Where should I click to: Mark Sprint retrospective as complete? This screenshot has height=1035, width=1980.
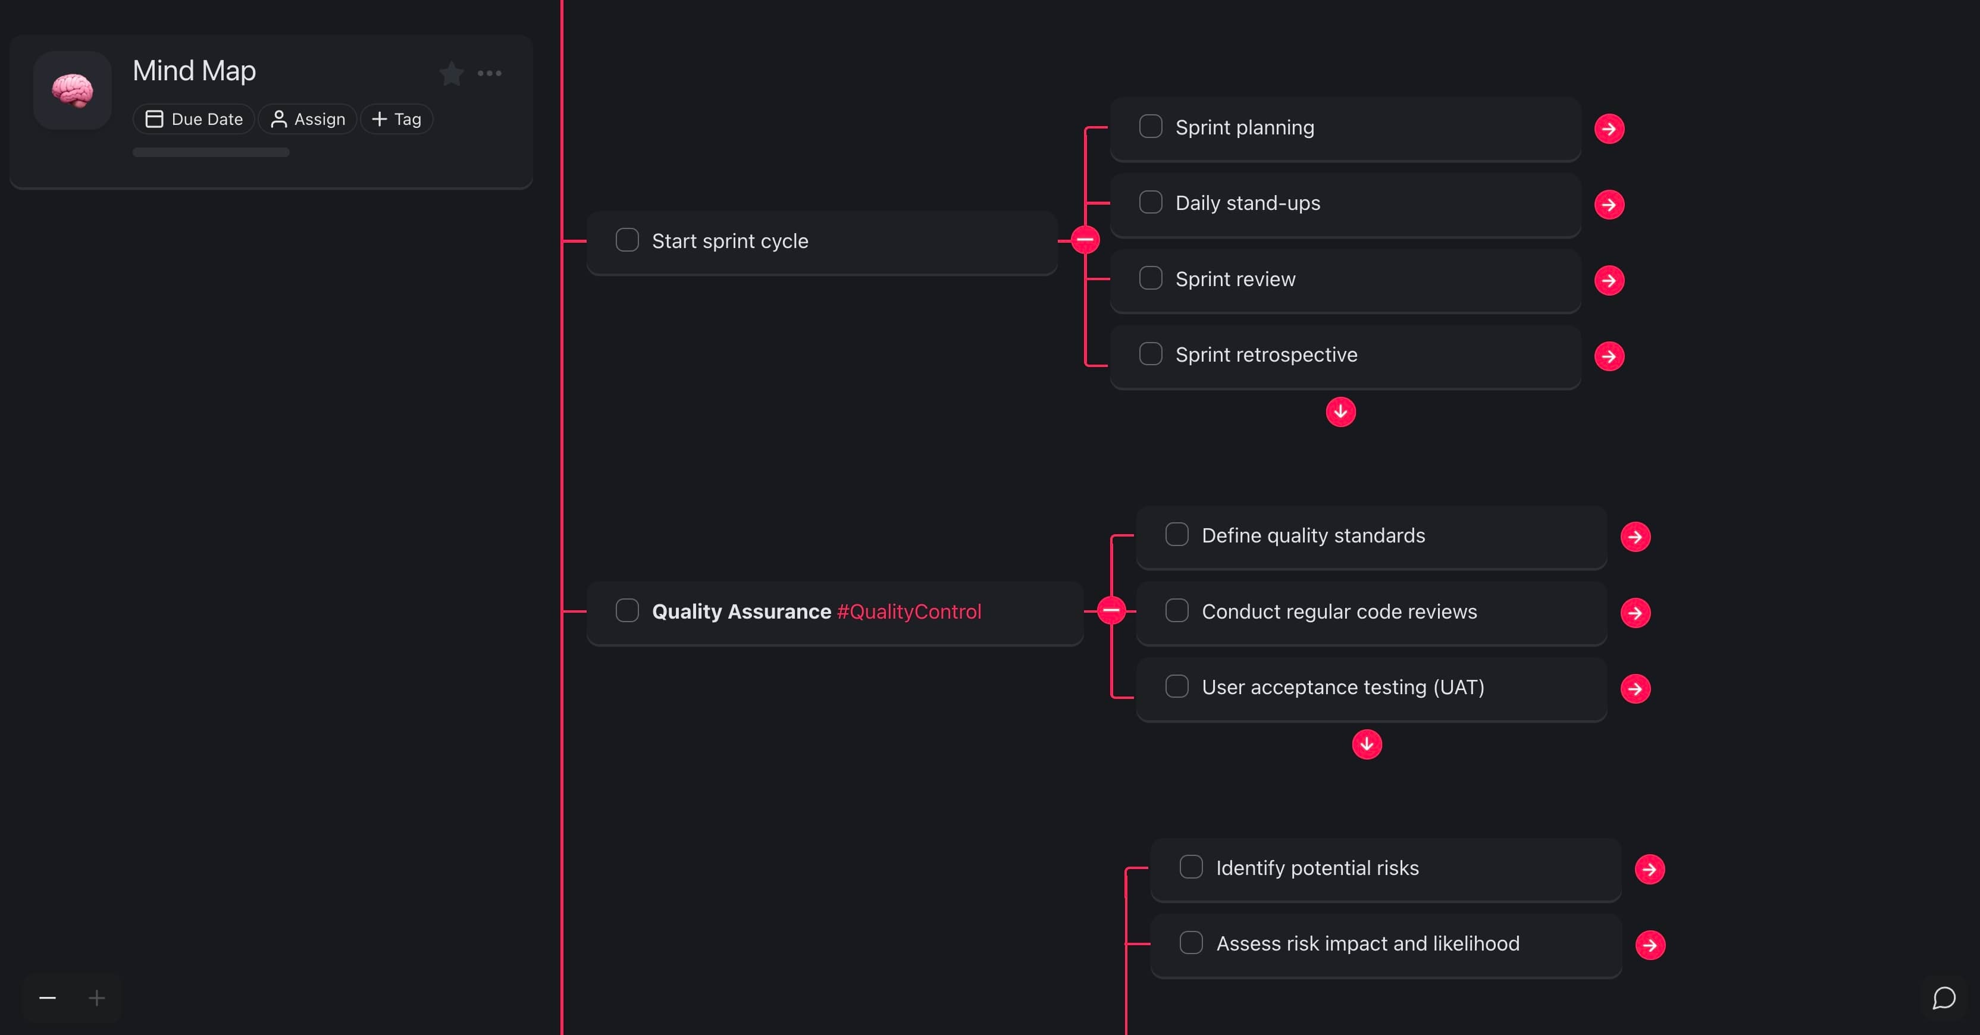coord(1151,353)
